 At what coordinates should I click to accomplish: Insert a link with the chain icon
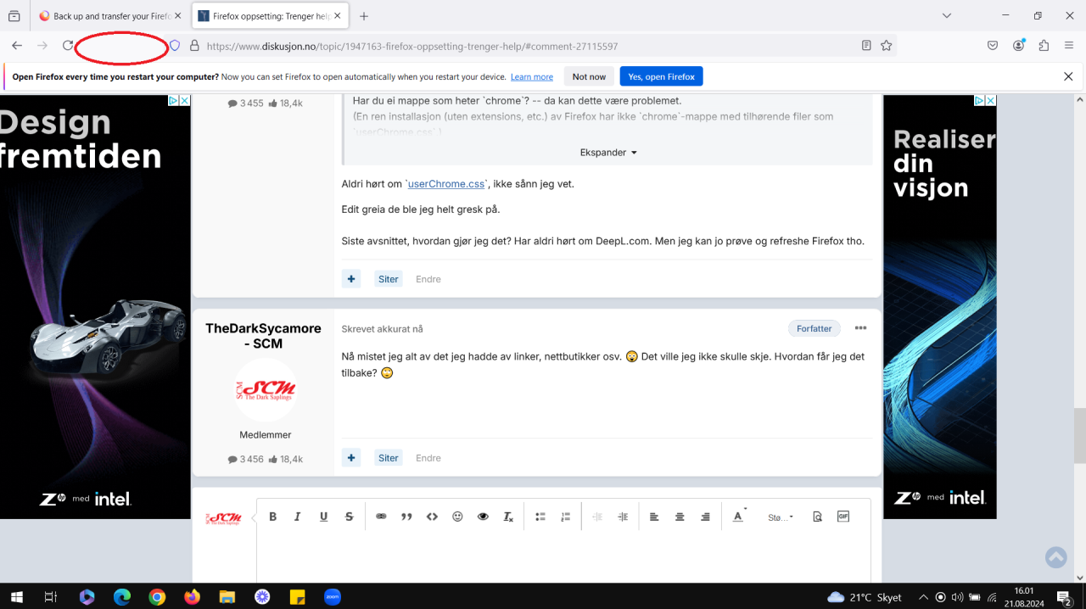pyautogui.click(x=381, y=517)
